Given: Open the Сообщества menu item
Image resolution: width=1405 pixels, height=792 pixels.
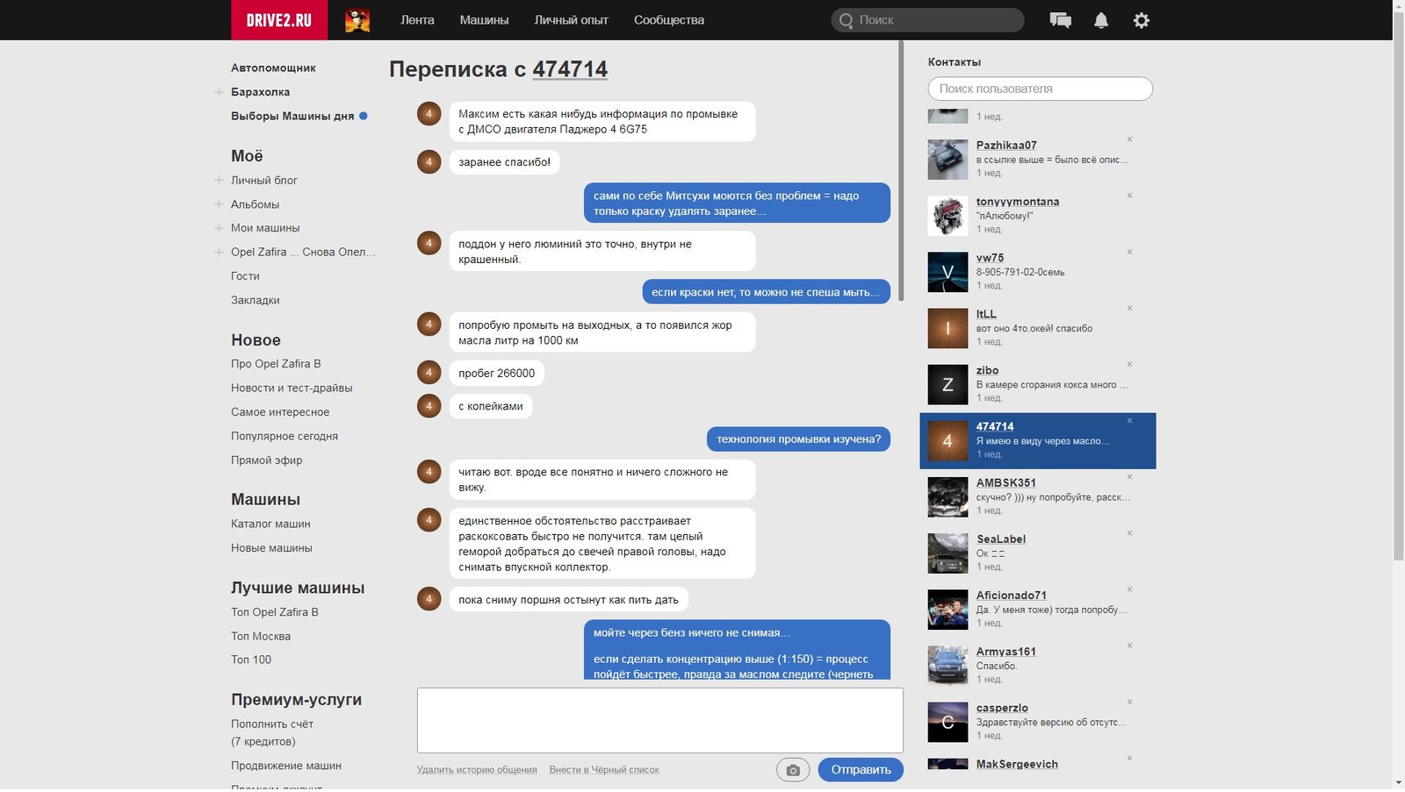Looking at the screenshot, I should tap(669, 20).
